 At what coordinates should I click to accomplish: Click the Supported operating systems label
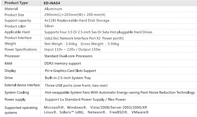tap(21, 110)
